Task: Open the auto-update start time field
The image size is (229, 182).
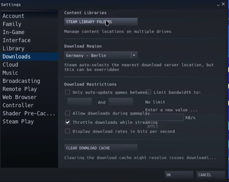Action: [80, 102]
